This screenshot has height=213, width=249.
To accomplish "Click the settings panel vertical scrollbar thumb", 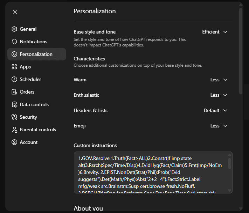I will (241, 51).
